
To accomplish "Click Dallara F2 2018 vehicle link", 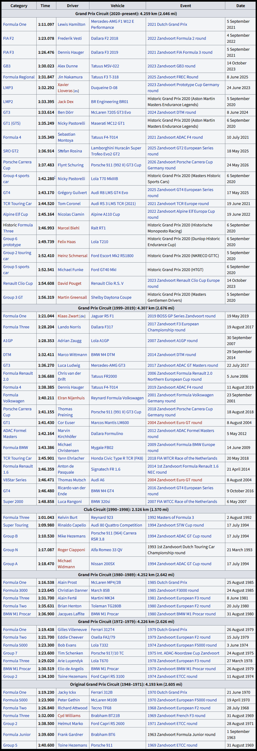I will tap(104, 38).
